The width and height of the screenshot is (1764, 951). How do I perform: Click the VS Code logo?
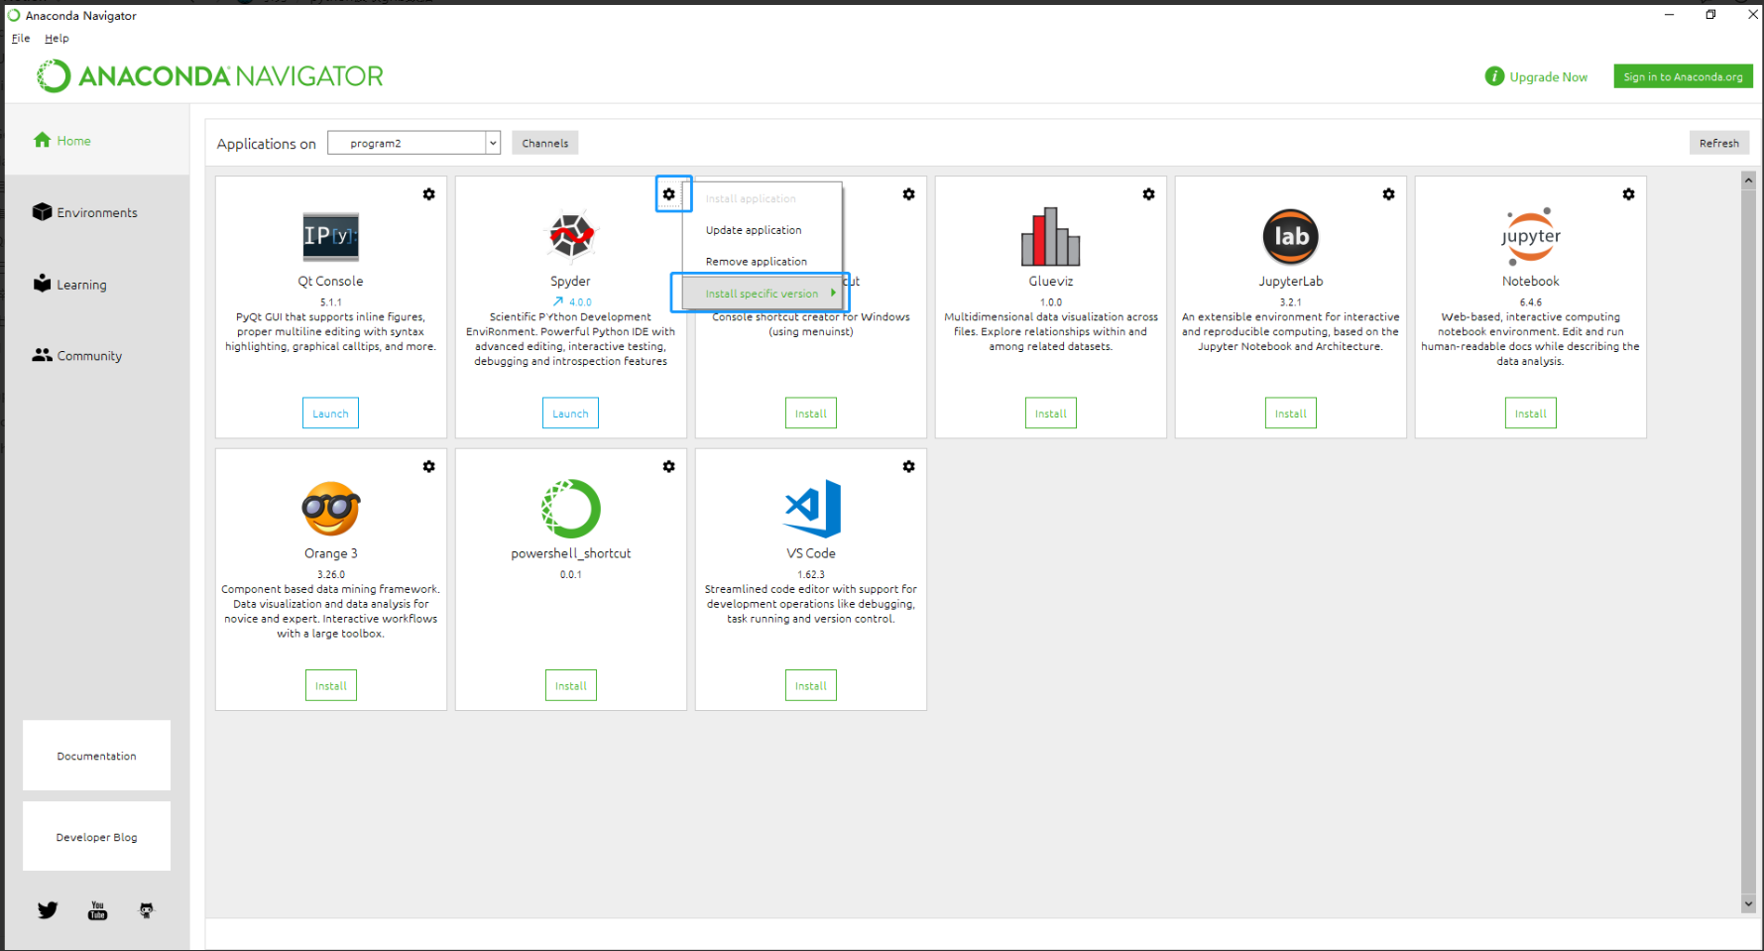pyautogui.click(x=812, y=509)
